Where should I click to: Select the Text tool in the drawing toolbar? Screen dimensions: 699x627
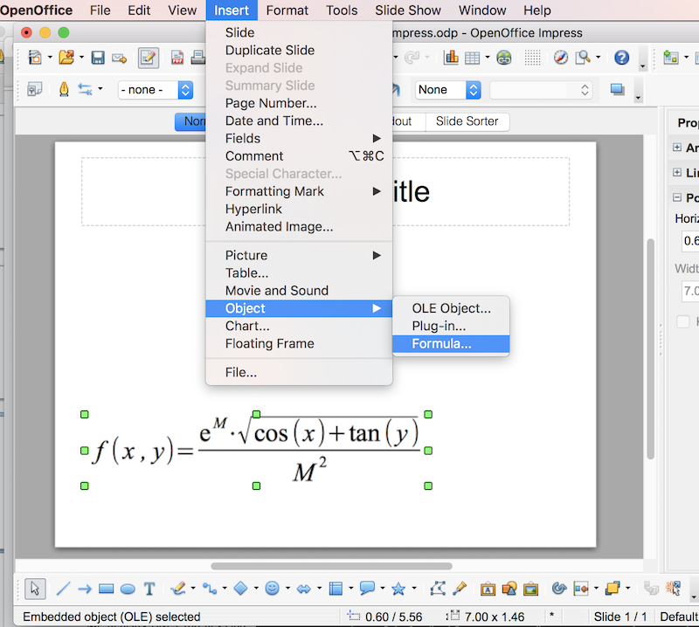tap(149, 589)
